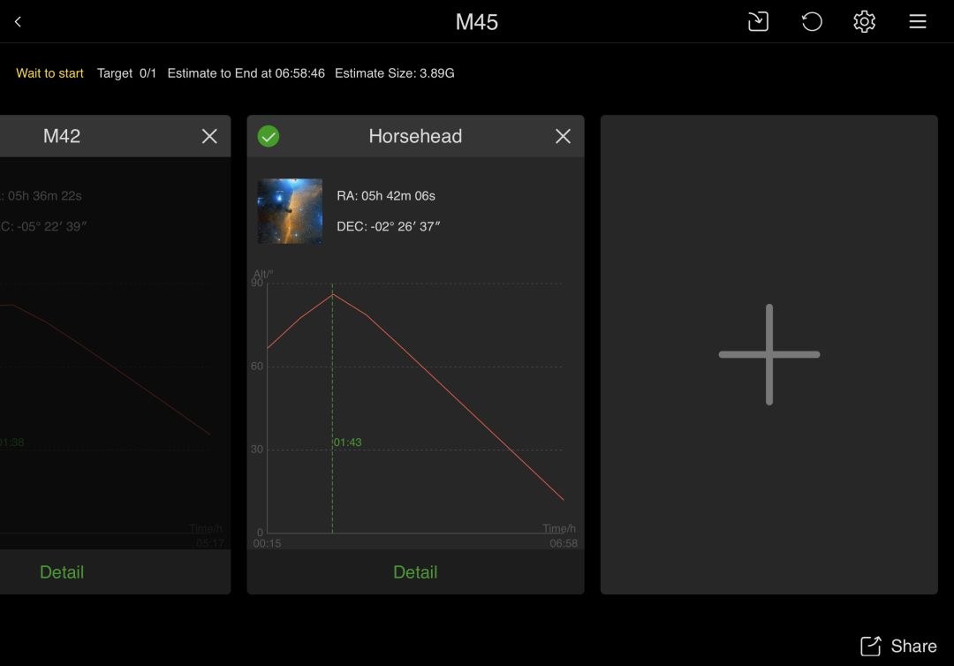Viewport: 954px width, 666px height.
Task: Open Detail for Horsehead target
Action: click(415, 571)
